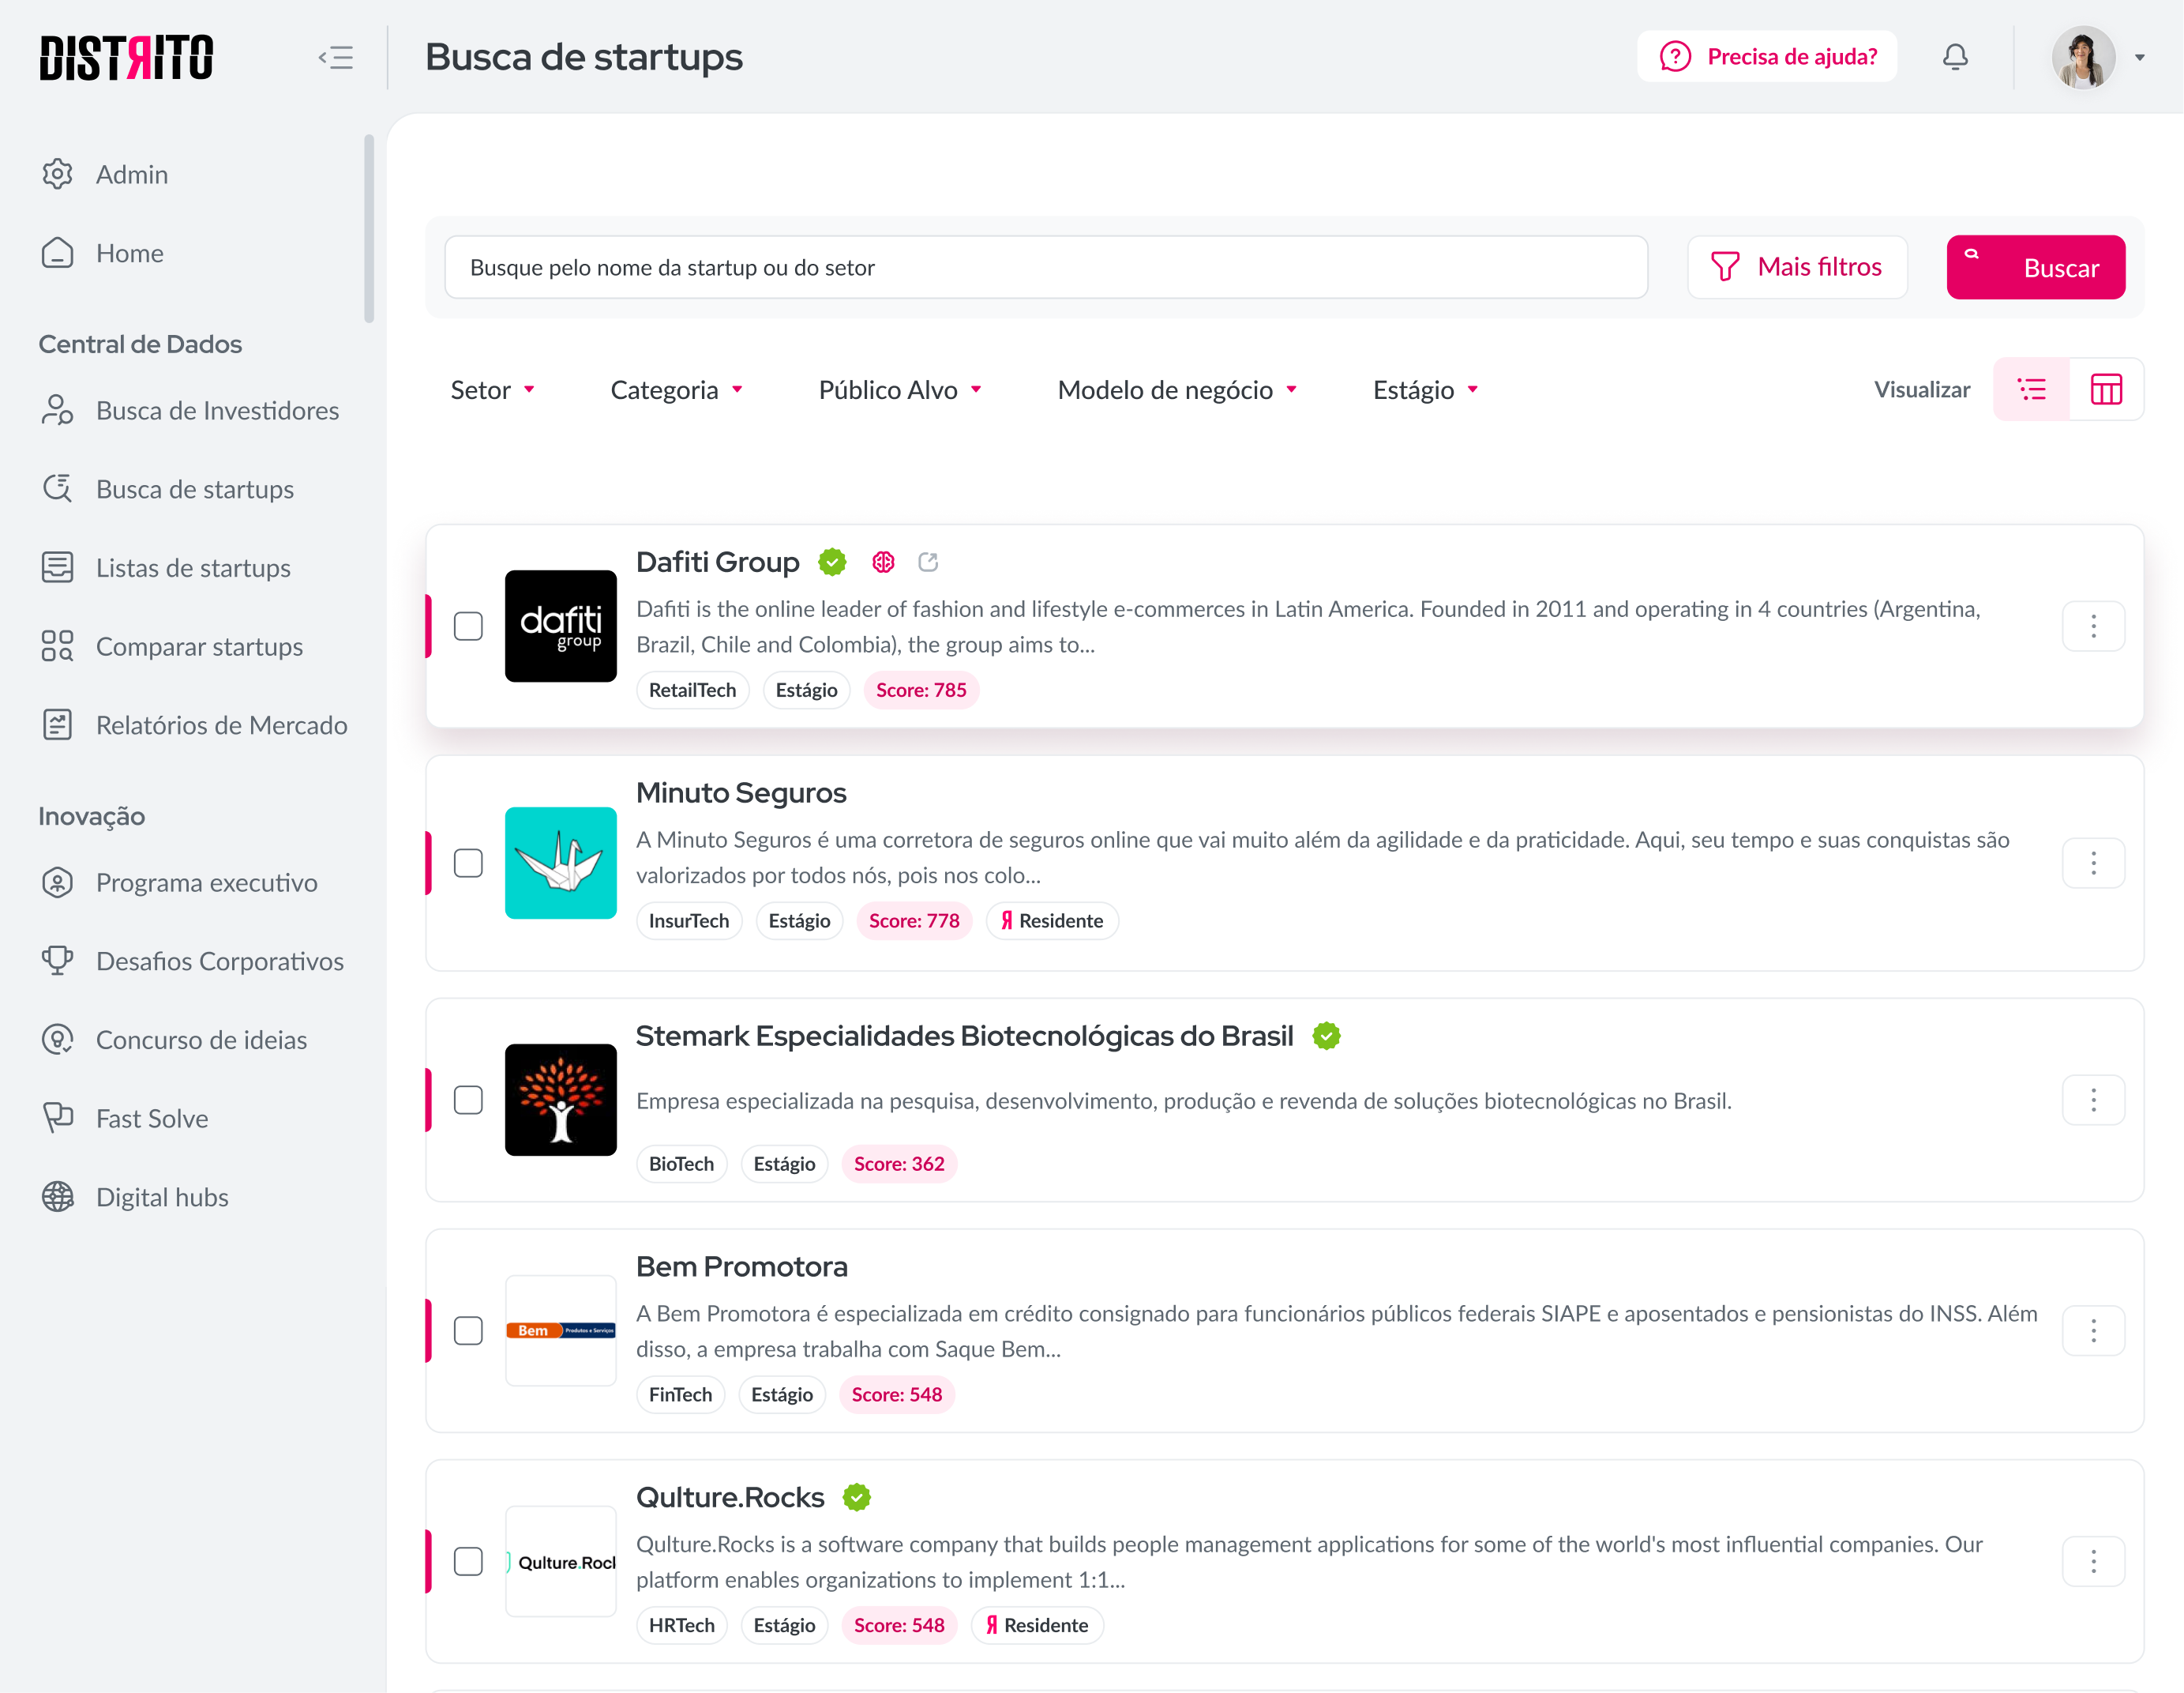Click Qulture.Rocks verified badge
Screen dimensions: 2184x1693
[x=857, y=1497]
